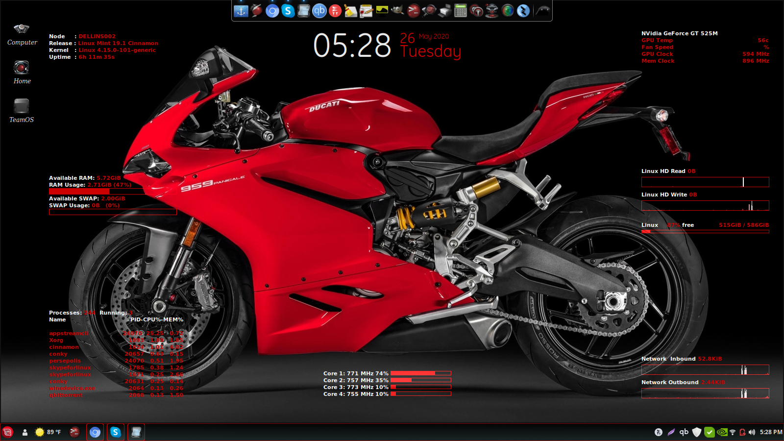Click the Persepolis tray icon
This screenshot has width=784, height=441.
[658, 432]
